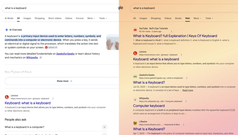This screenshot has height=135, width=238.
Task: Open right 'Keyboard: what is a keyboard' result
Action: [x=156, y=59]
